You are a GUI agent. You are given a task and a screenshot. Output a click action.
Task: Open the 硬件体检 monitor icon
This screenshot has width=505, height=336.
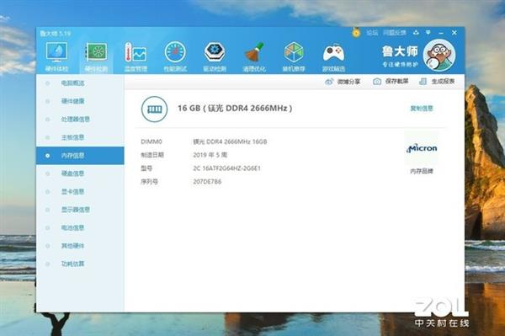56,52
